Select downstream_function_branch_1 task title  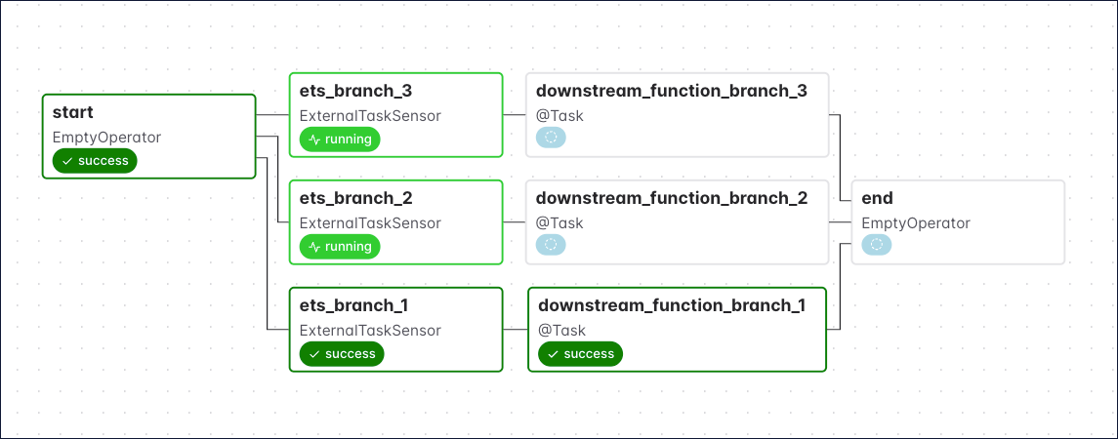click(671, 306)
